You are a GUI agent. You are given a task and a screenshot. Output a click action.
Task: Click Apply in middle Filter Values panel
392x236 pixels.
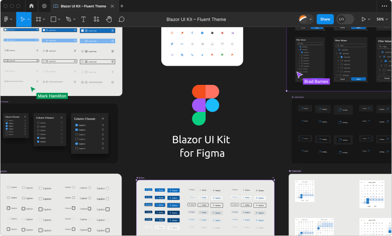tap(358, 79)
